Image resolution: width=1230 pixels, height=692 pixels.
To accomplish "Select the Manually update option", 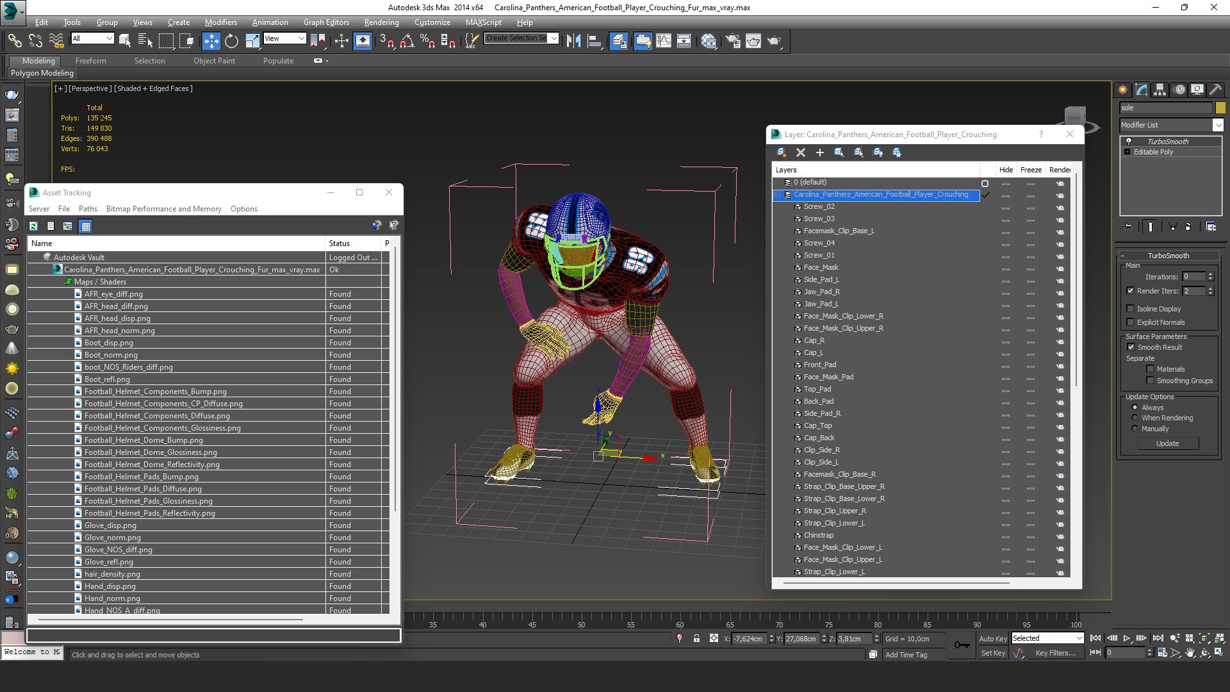I will click(1135, 429).
